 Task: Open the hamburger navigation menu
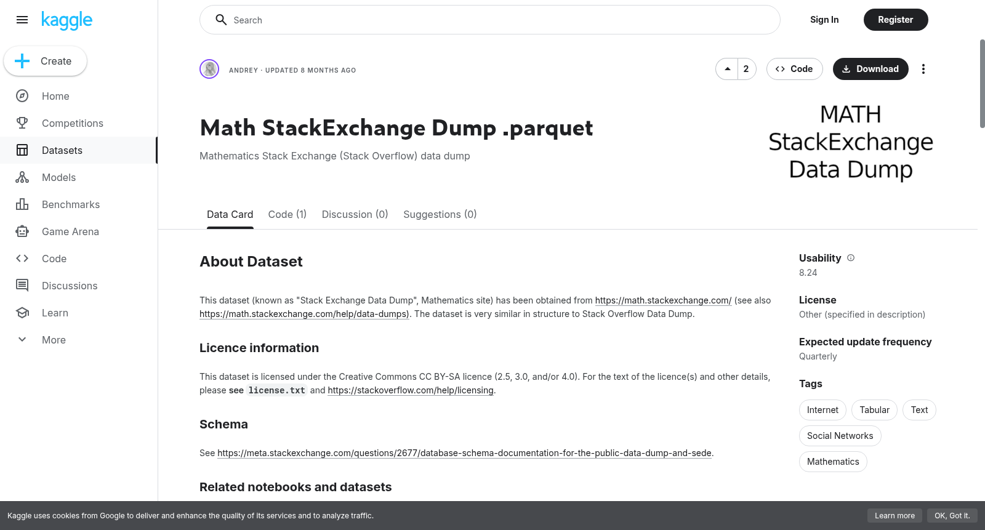tap(22, 20)
